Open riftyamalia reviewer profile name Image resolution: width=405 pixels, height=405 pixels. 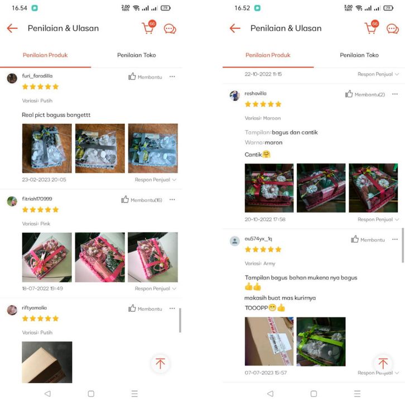pos(35,307)
